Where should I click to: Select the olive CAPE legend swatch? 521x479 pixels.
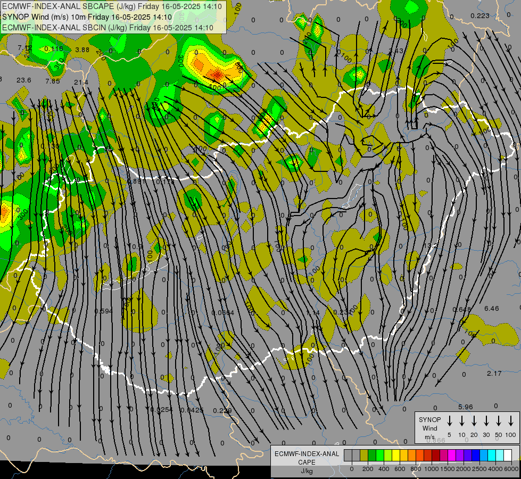click(x=364, y=455)
